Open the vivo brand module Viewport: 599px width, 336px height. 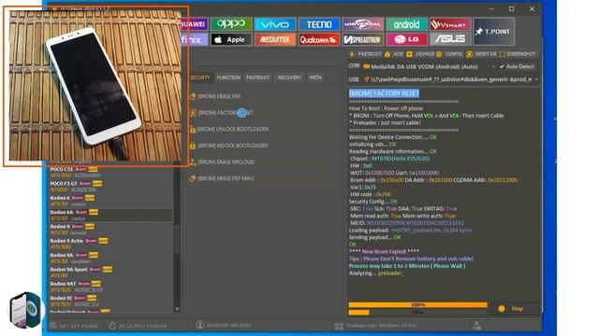click(x=274, y=24)
